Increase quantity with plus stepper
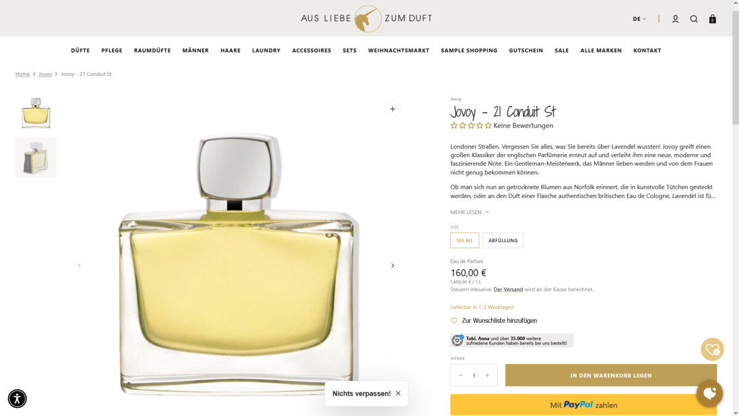Viewport: 739px width, 416px height. tap(487, 375)
